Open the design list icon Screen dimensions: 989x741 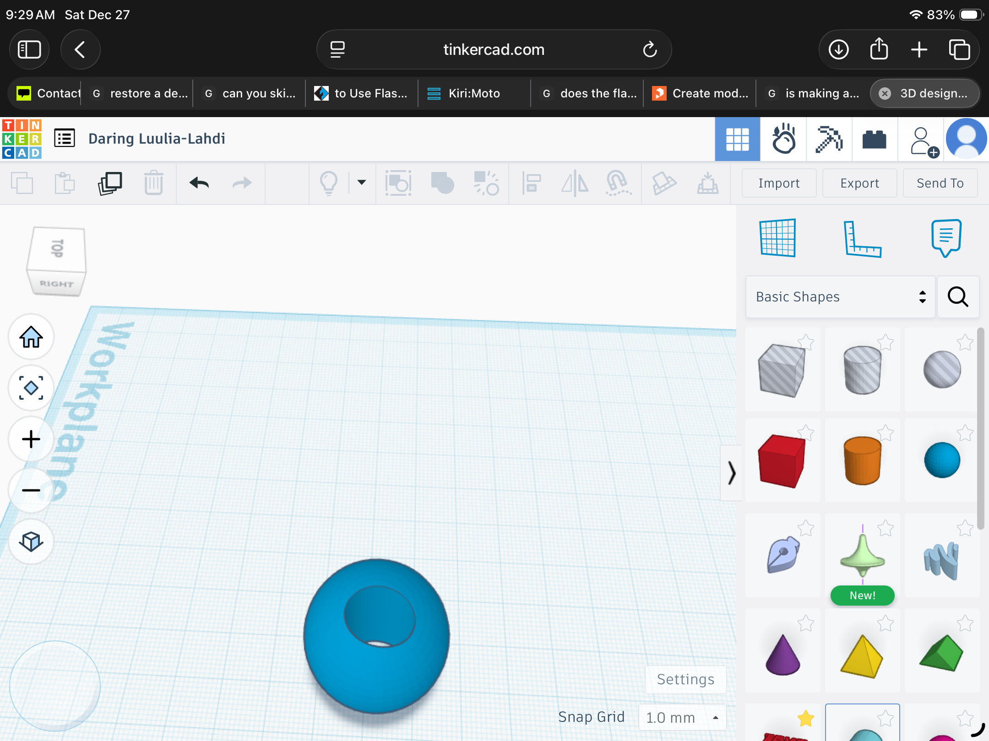click(x=65, y=138)
